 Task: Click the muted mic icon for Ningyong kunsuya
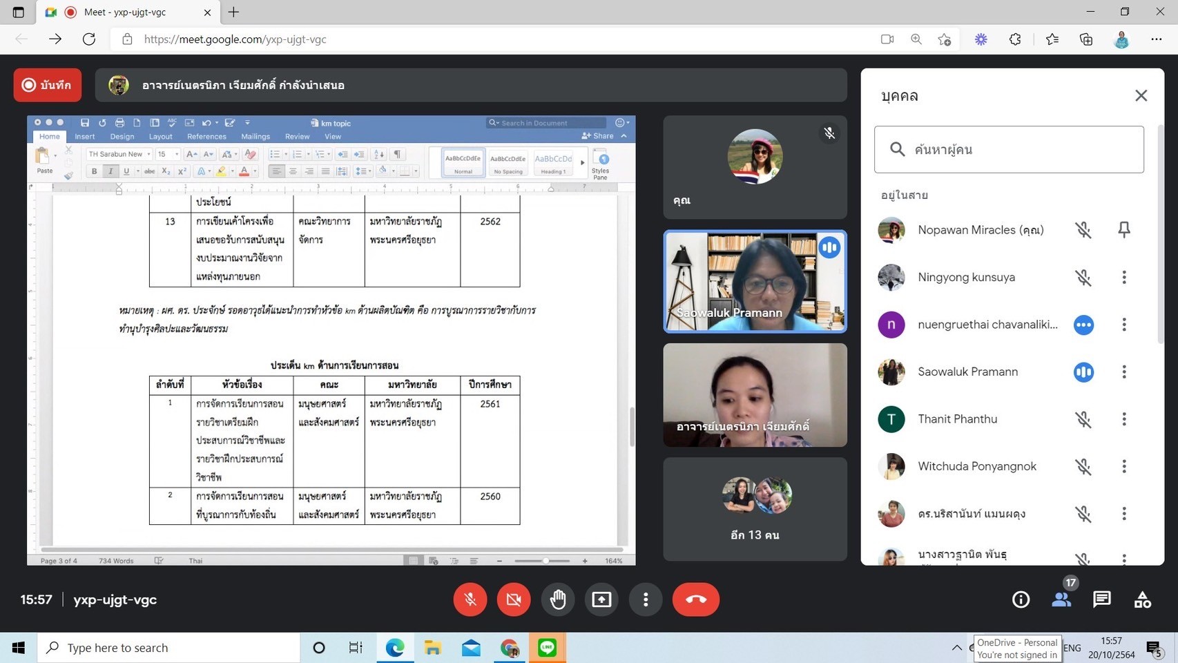pos(1083,278)
